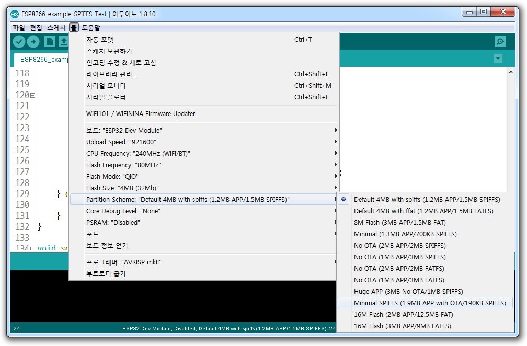Click the Upload arrow toolbar icon
This screenshot has width=527, height=346.
(33, 42)
